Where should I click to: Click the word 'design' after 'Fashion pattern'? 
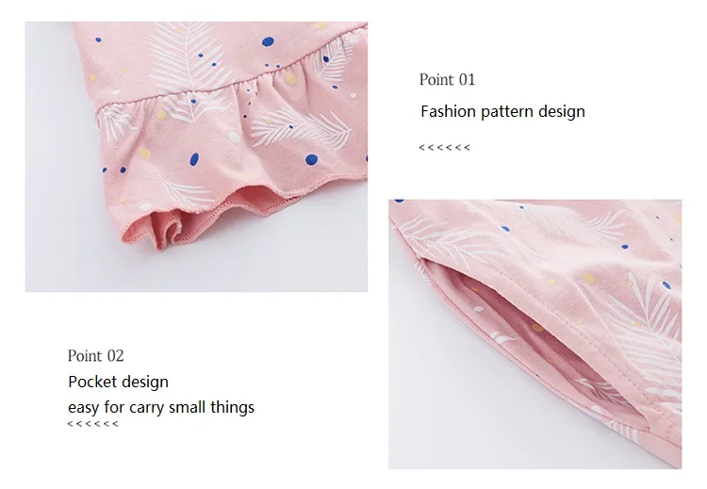[562, 111]
